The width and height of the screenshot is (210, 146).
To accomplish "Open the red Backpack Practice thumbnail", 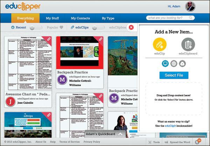I will click(80, 53).
